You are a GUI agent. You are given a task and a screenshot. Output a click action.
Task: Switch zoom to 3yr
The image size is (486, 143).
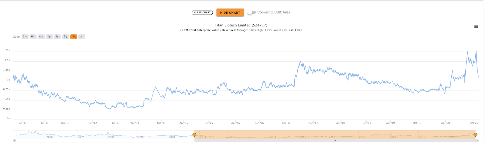(57, 37)
